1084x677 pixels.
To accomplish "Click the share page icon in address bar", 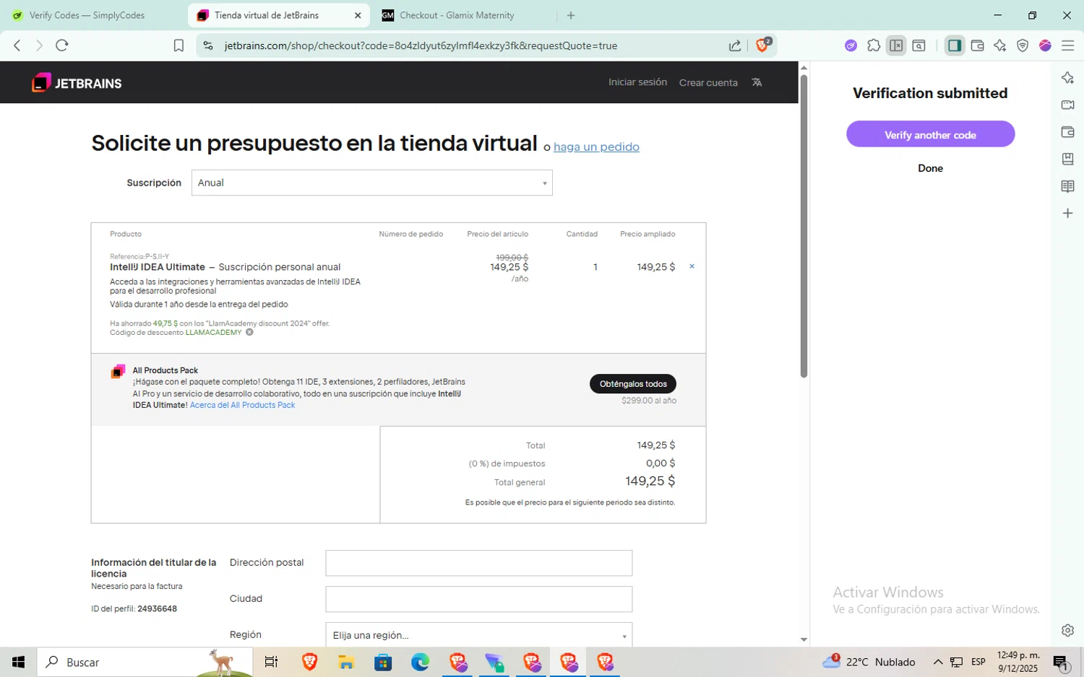I will click(x=735, y=45).
